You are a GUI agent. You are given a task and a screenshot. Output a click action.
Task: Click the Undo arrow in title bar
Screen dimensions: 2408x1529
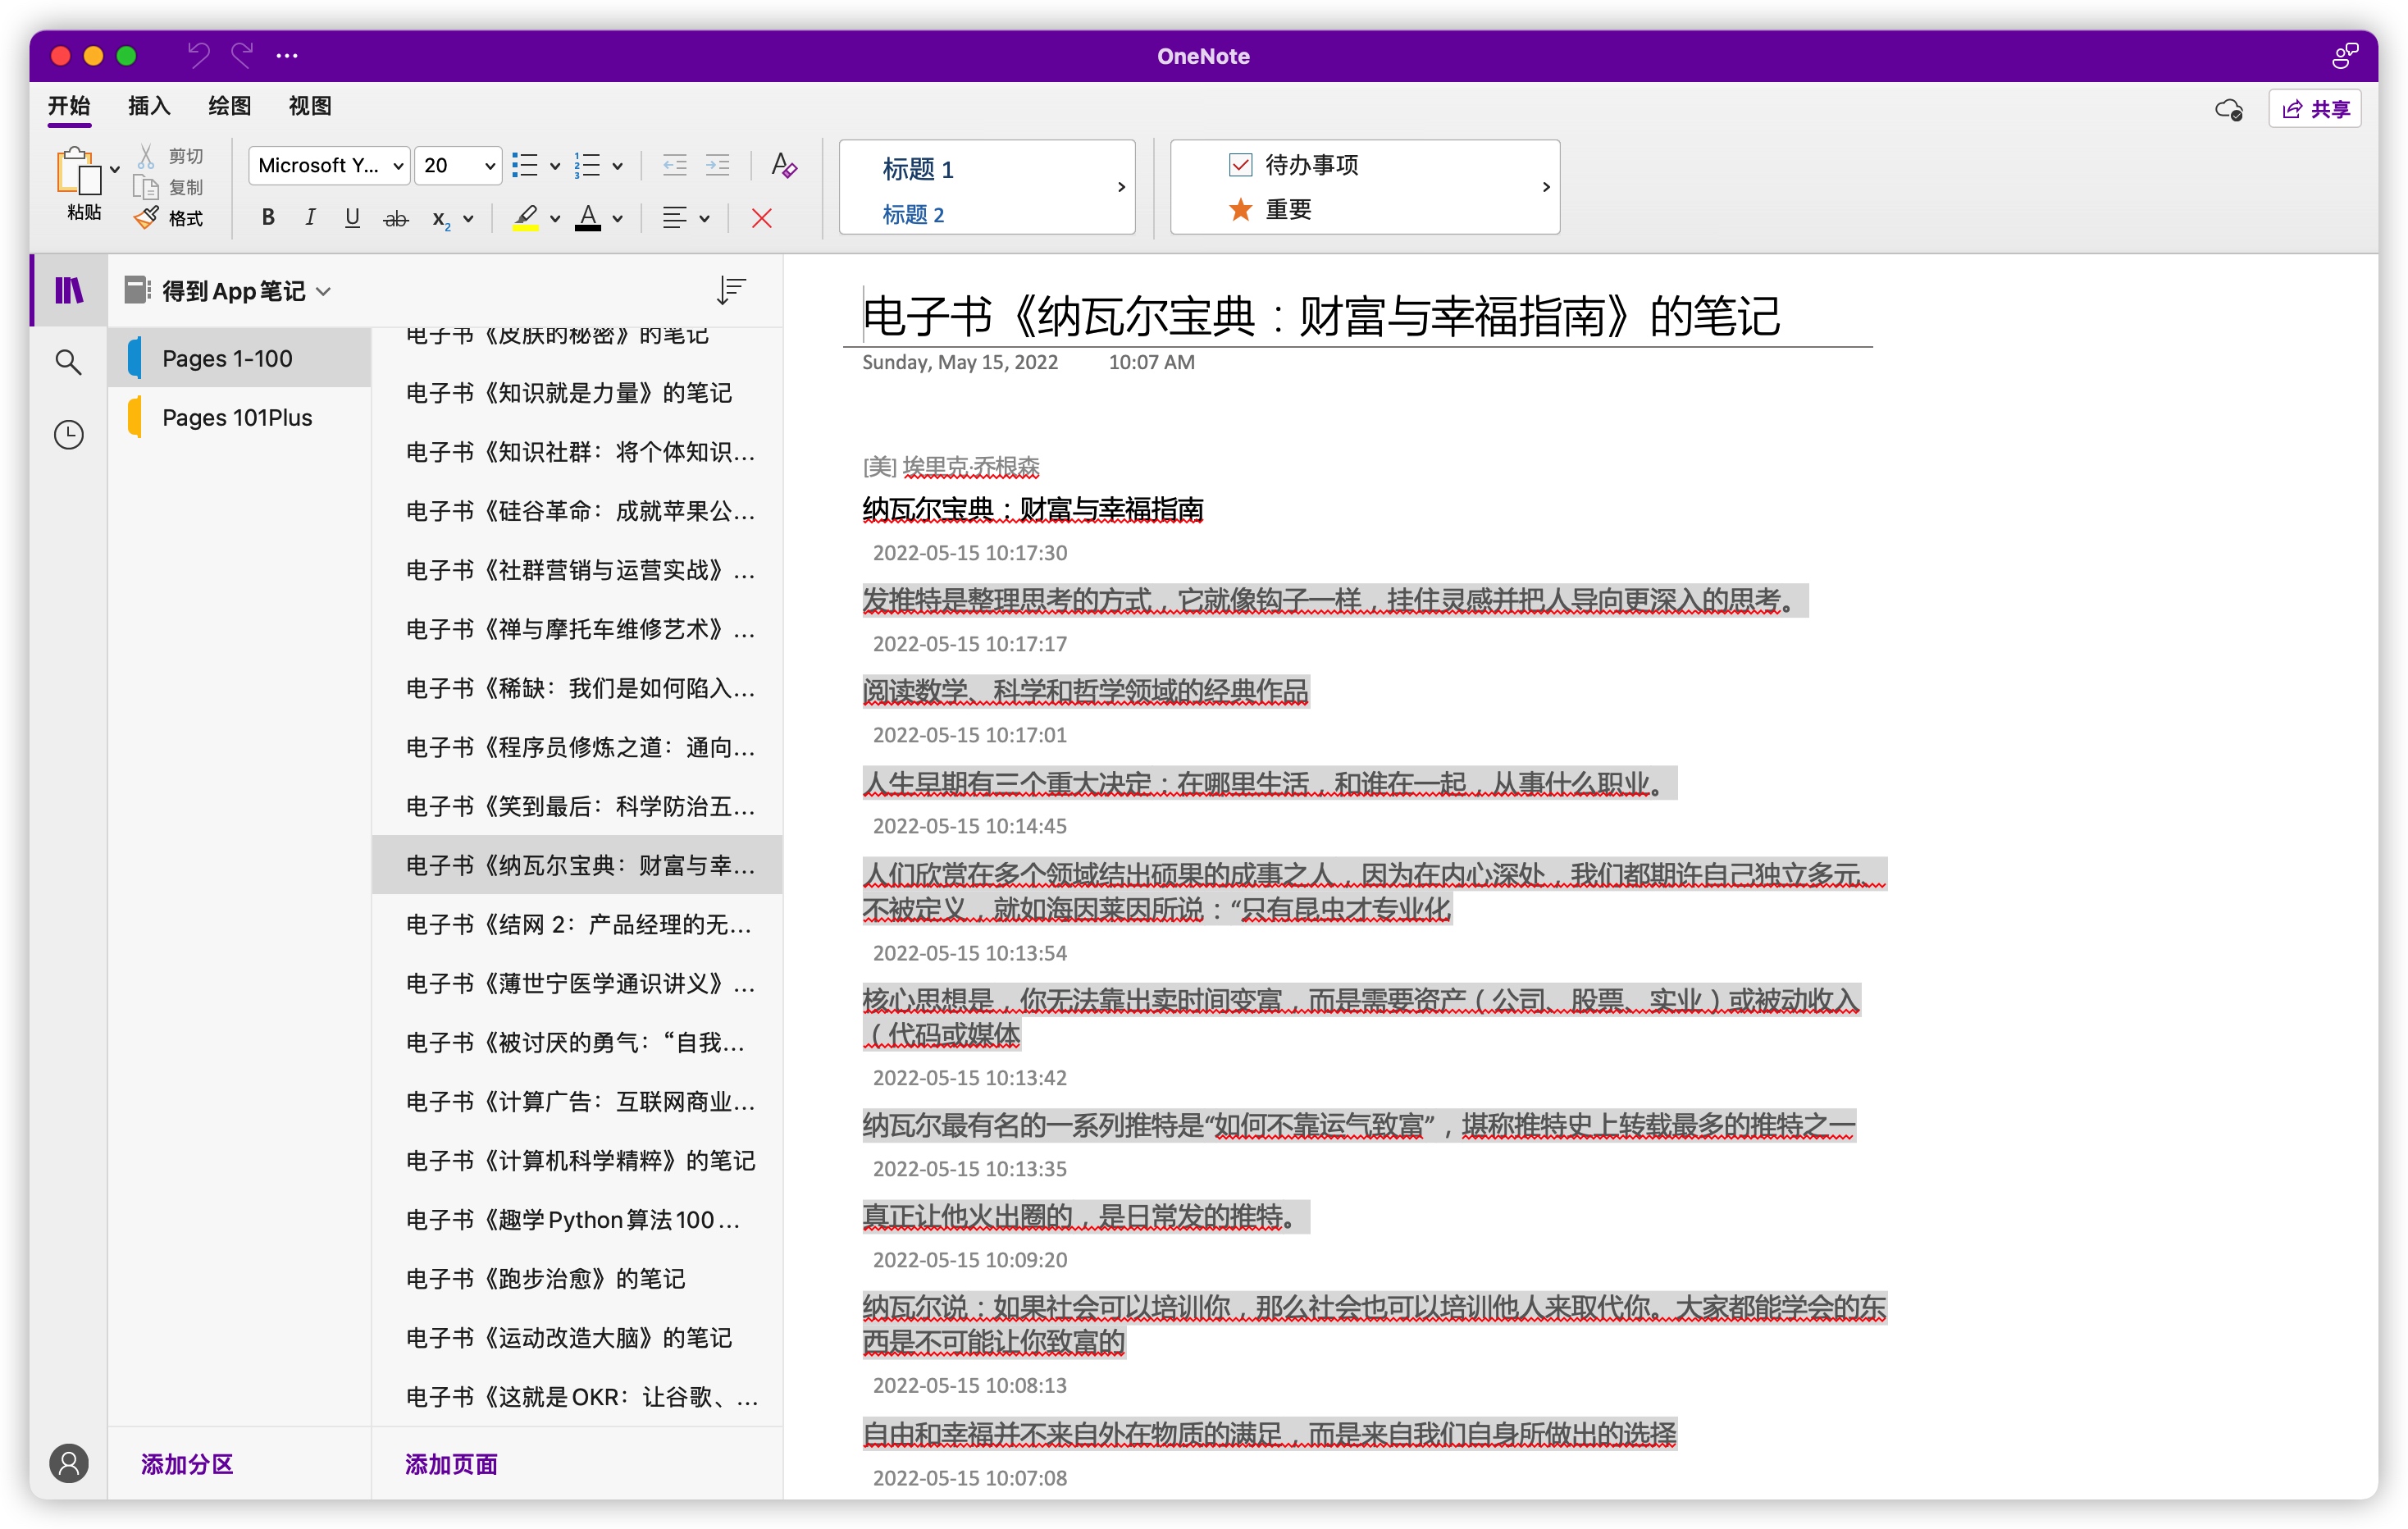tap(199, 55)
